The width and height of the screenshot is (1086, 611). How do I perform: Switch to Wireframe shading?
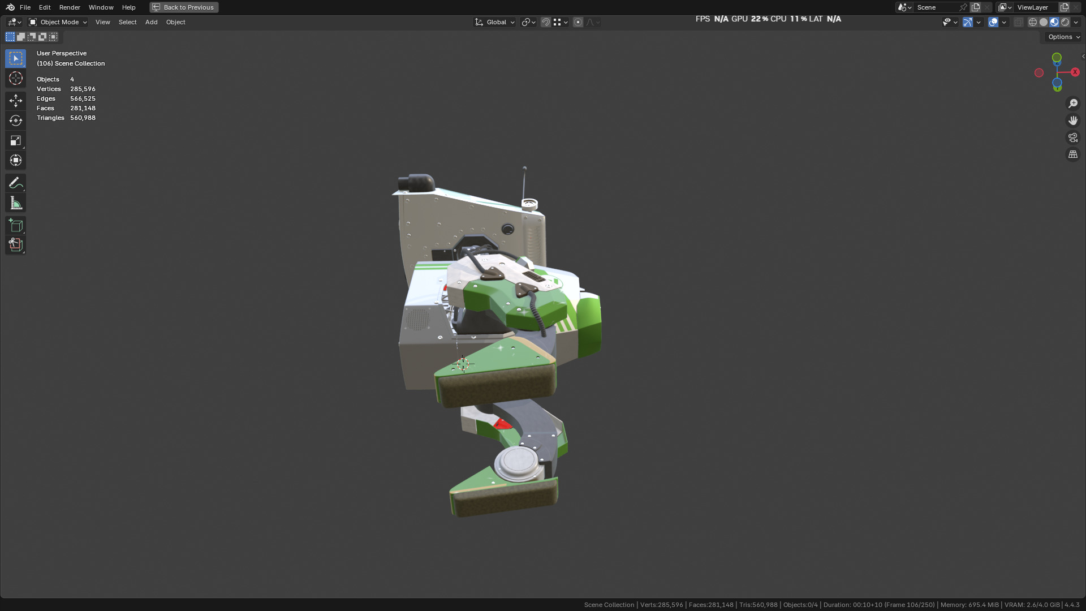[x=1033, y=22]
